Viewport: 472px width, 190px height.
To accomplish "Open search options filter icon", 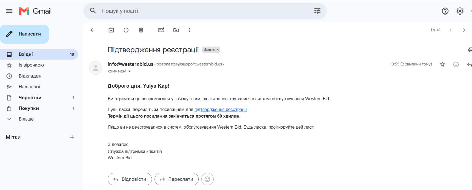I will click(x=317, y=11).
